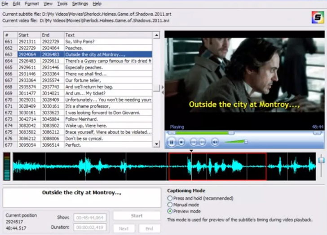Select Manual mode radio button

(170, 205)
